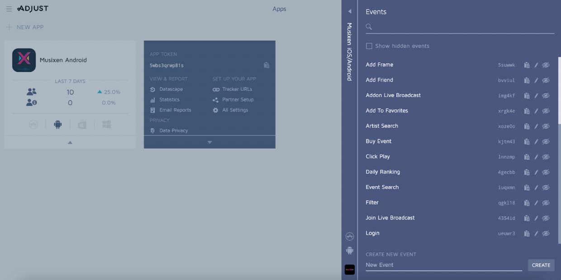Click the NEW APP button
Viewport: 561px width, 280px height.
tap(25, 27)
